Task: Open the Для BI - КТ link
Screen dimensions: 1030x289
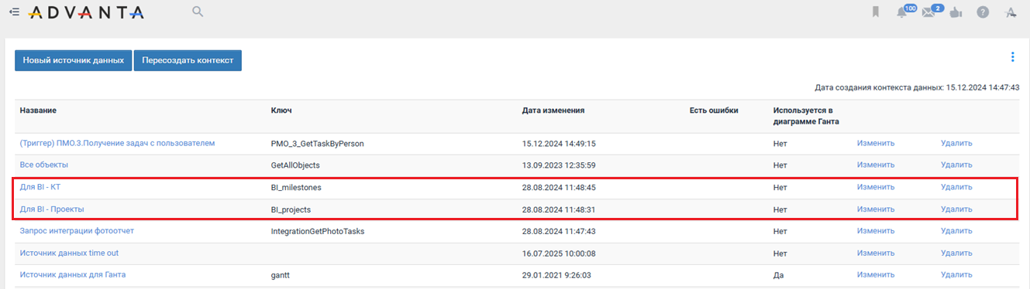Action: tap(40, 187)
